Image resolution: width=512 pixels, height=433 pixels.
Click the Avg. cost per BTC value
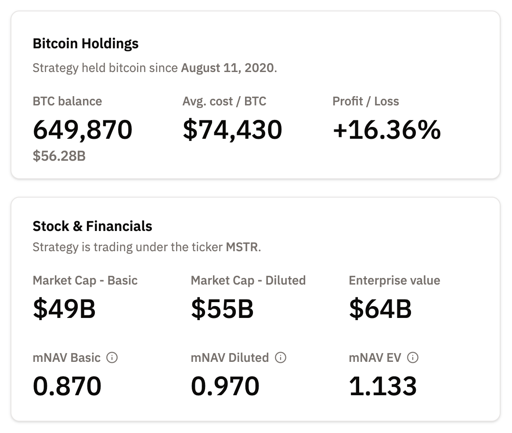point(232,129)
